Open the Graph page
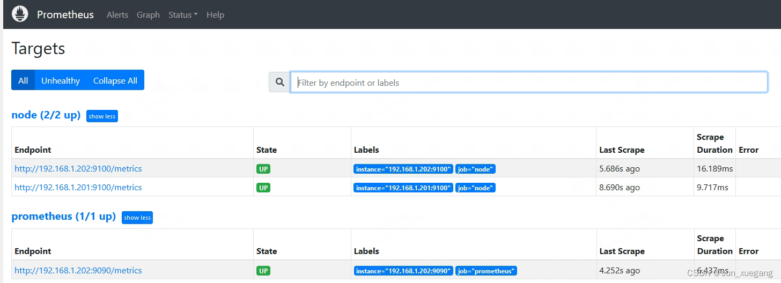 tap(148, 14)
